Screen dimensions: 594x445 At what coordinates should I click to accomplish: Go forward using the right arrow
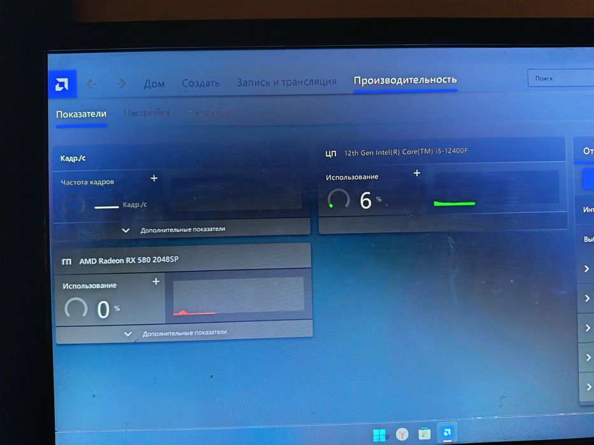click(x=121, y=83)
